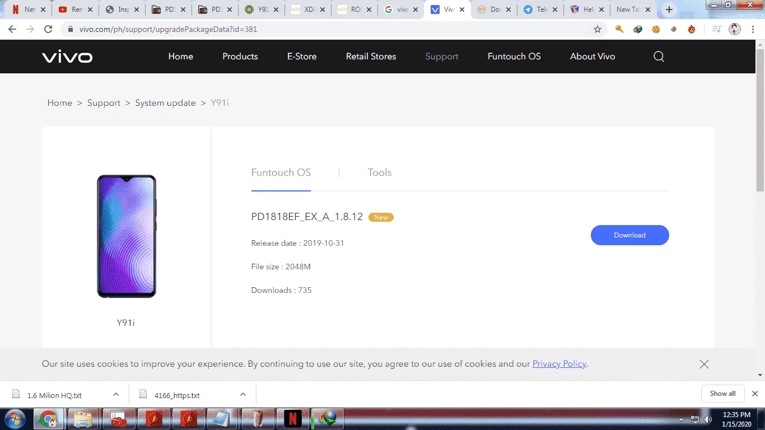Screen dimensions: 765x430
Task: Click the volume speaker icon in tray
Action: 708,419
